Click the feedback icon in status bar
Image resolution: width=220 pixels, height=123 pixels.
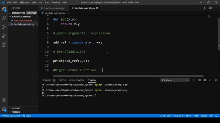tap(211, 116)
